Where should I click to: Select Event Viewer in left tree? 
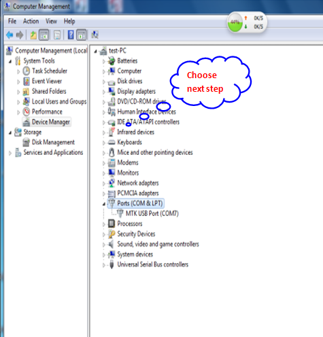[x=47, y=81]
